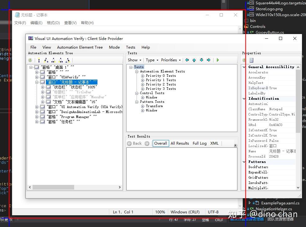
Task: Collapse the Pattern Tests tree node
Action: click(137, 102)
